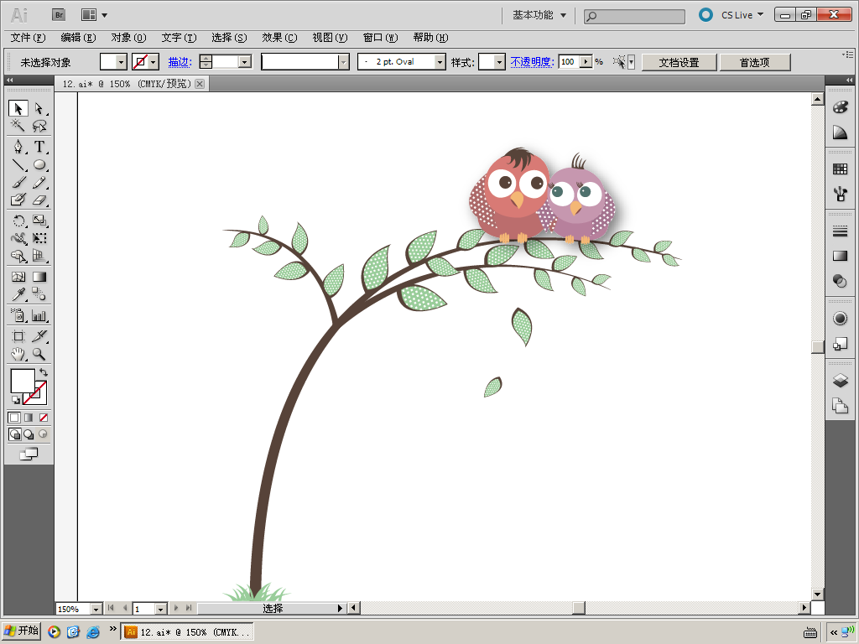
Task: Select the Pen tool
Action: 18,147
